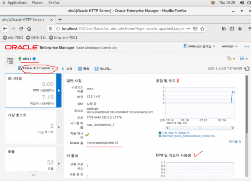Open the 테이블 뷰 link
The width and height of the screenshot is (251, 181).
[235, 142]
